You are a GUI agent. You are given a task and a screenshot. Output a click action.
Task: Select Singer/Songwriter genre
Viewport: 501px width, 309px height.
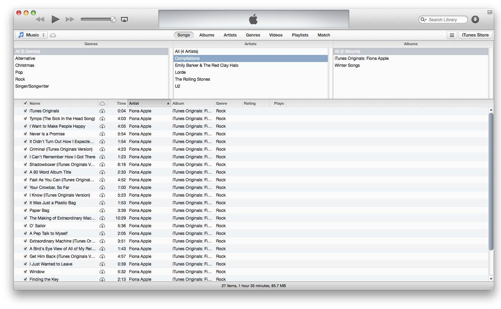(x=91, y=86)
